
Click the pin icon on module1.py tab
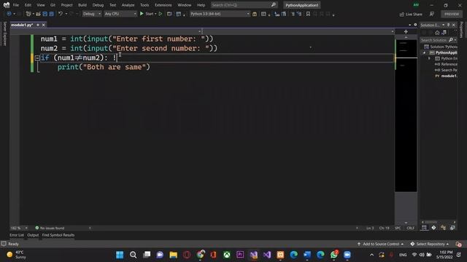point(38,25)
